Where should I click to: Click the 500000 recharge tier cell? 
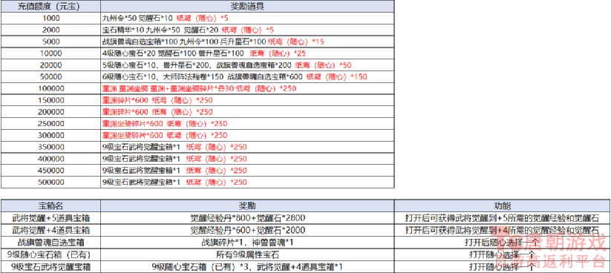click(x=50, y=182)
